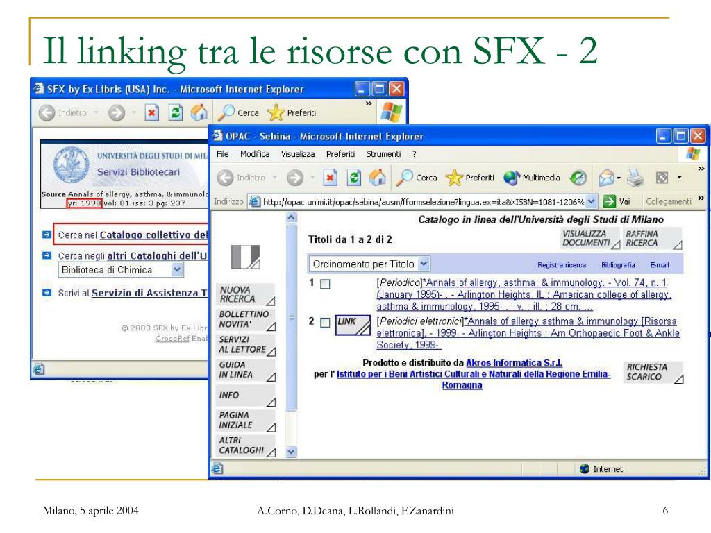The image size is (711, 533).
Task: Click Back arrow in OPAC Sebina window
Action: coord(226,178)
